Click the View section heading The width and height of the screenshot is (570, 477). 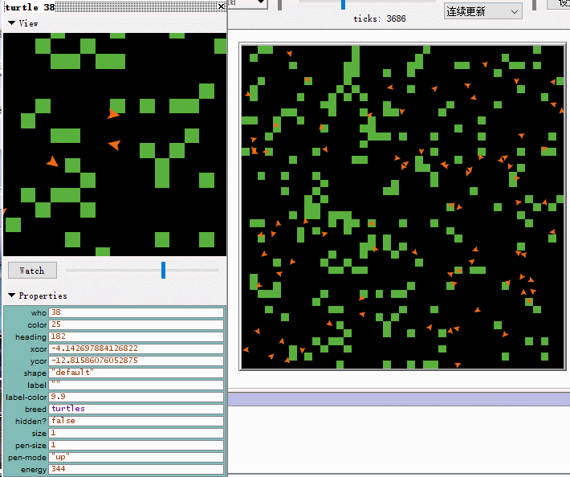coord(28,23)
